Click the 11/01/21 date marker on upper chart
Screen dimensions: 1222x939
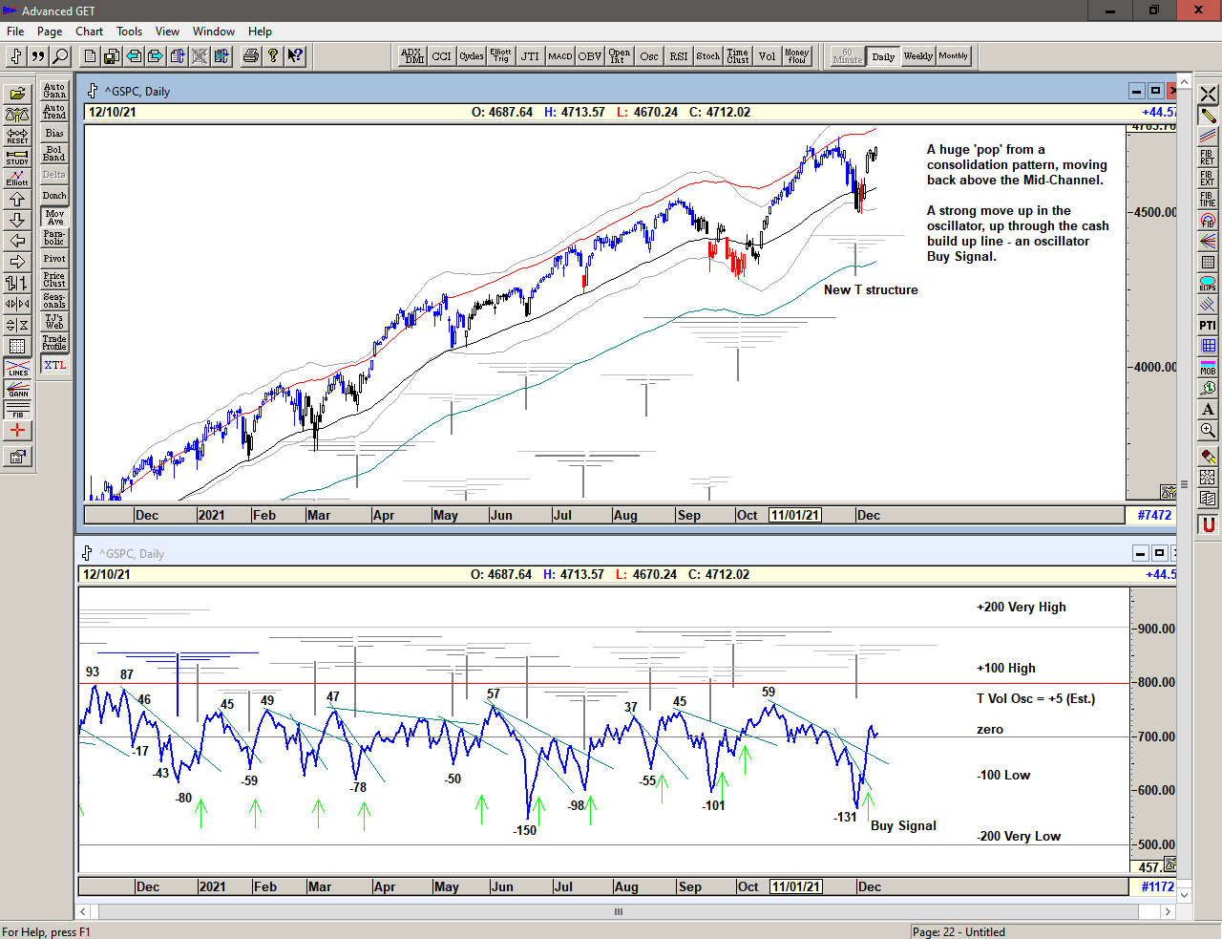pyautogui.click(x=794, y=515)
